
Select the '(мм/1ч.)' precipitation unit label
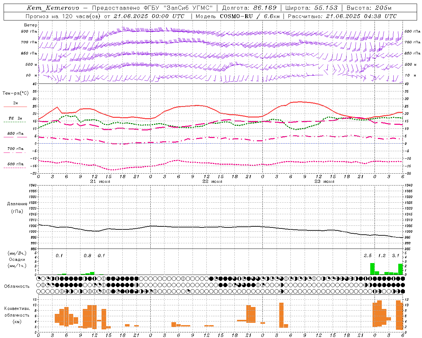tap(17, 266)
